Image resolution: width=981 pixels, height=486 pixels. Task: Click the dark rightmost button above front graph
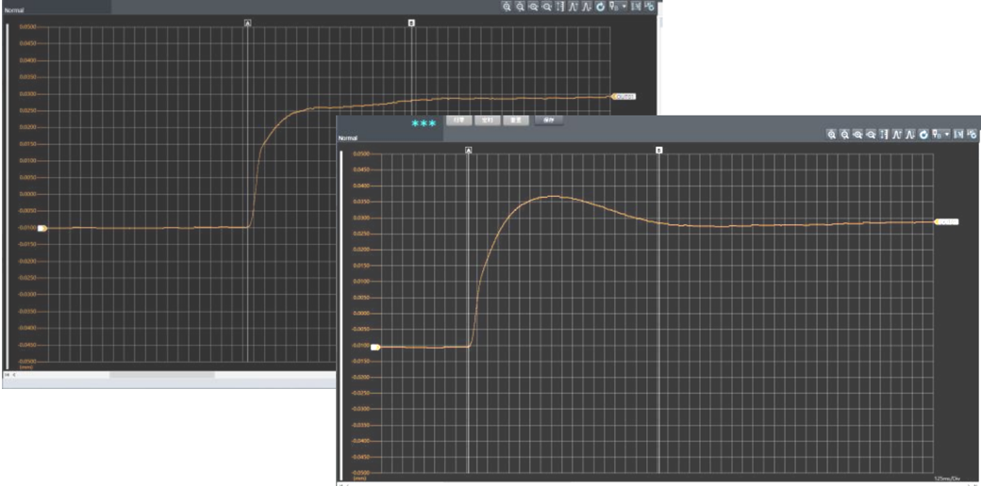coord(549,121)
